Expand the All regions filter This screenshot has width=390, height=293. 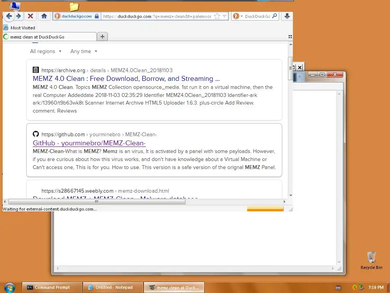(x=46, y=52)
